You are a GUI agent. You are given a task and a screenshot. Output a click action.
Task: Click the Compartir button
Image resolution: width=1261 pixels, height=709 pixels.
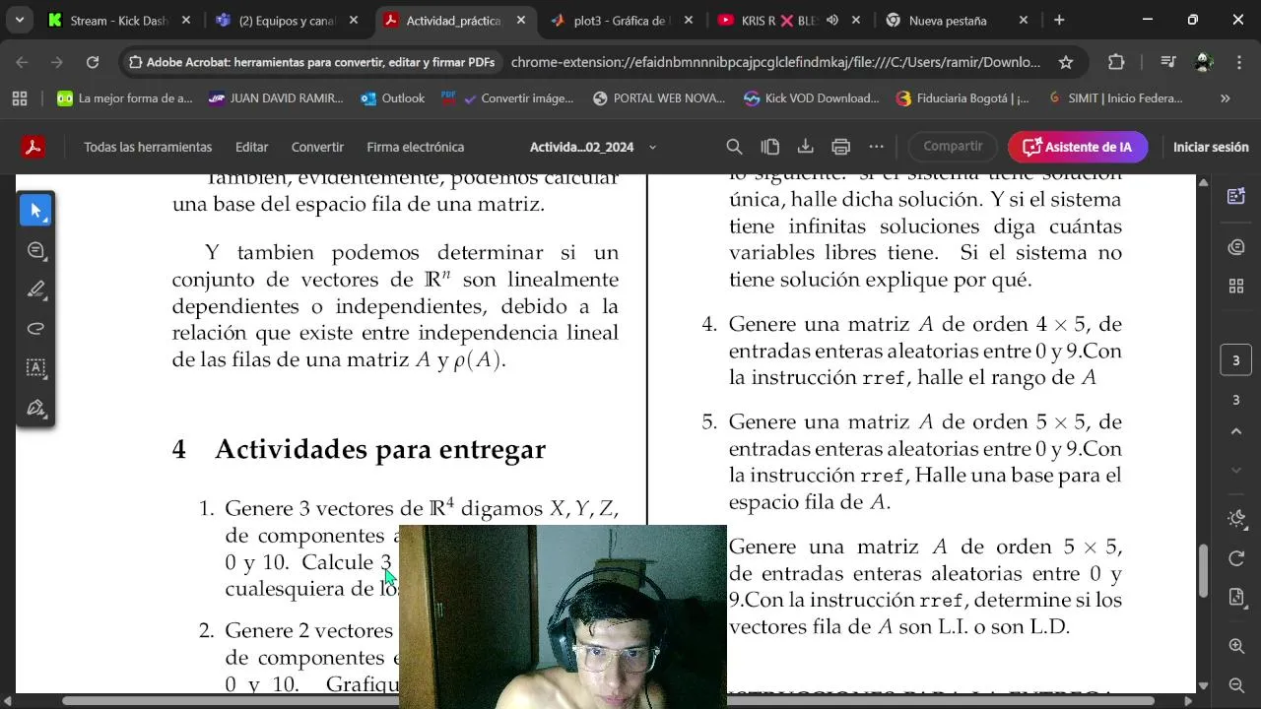tap(953, 146)
